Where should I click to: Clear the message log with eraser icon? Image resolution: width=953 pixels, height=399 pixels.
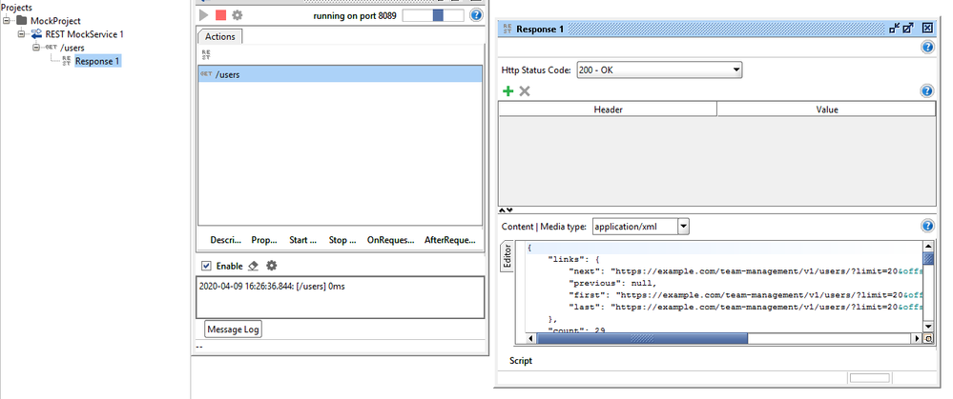coord(254,266)
